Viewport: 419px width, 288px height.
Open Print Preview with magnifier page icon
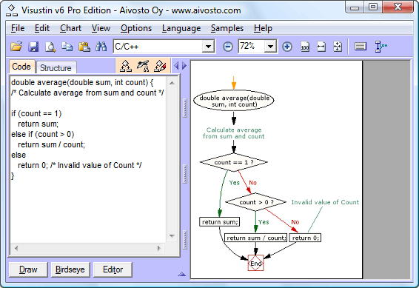pyautogui.click(x=50, y=47)
